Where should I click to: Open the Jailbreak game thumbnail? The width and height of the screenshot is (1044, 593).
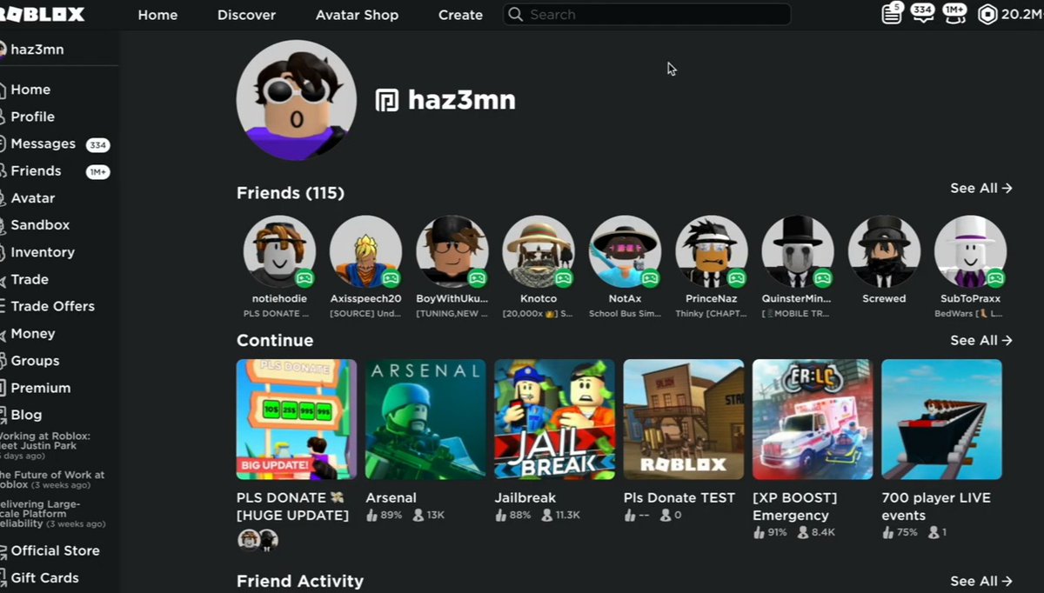(x=554, y=419)
